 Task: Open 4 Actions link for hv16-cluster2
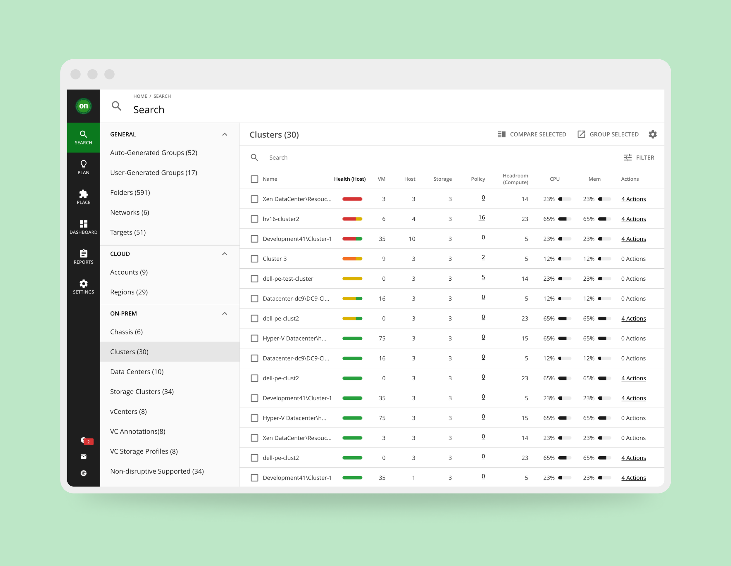coord(633,219)
